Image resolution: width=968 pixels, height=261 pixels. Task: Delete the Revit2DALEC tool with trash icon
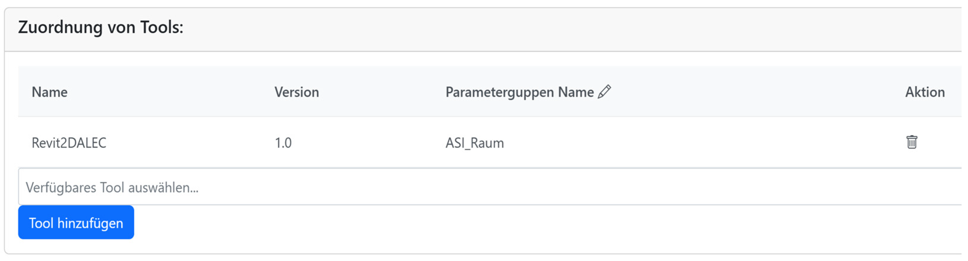click(912, 142)
